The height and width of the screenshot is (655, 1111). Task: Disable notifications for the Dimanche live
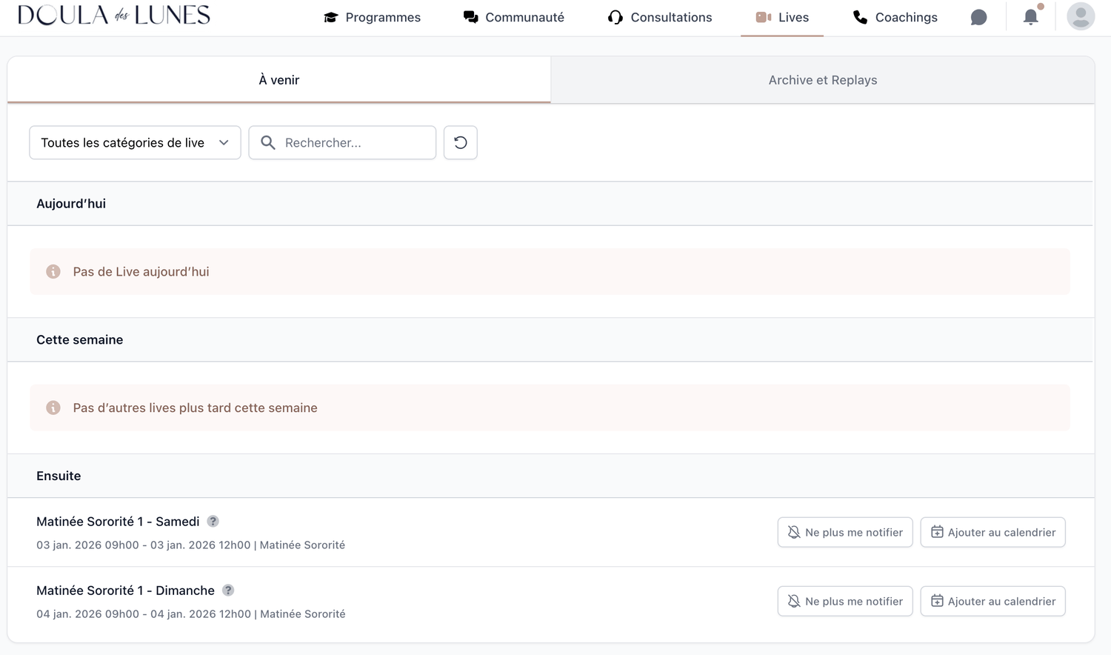pos(844,601)
